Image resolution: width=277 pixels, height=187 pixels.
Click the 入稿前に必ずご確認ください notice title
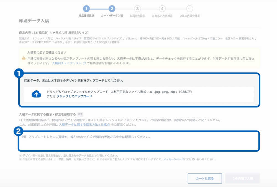47,52
